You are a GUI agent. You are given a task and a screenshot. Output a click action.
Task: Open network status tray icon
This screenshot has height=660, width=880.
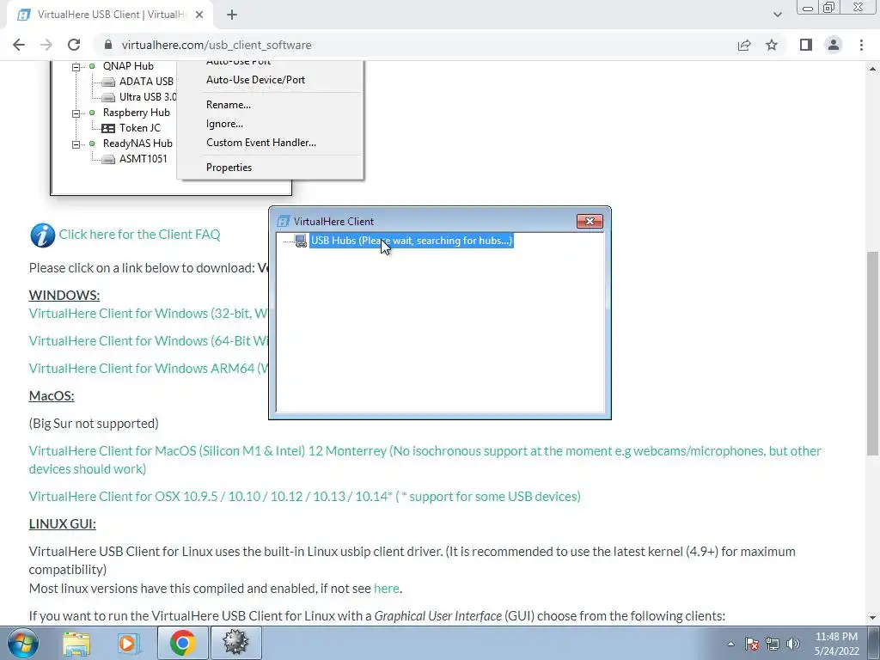pyautogui.click(x=773, y=644)
